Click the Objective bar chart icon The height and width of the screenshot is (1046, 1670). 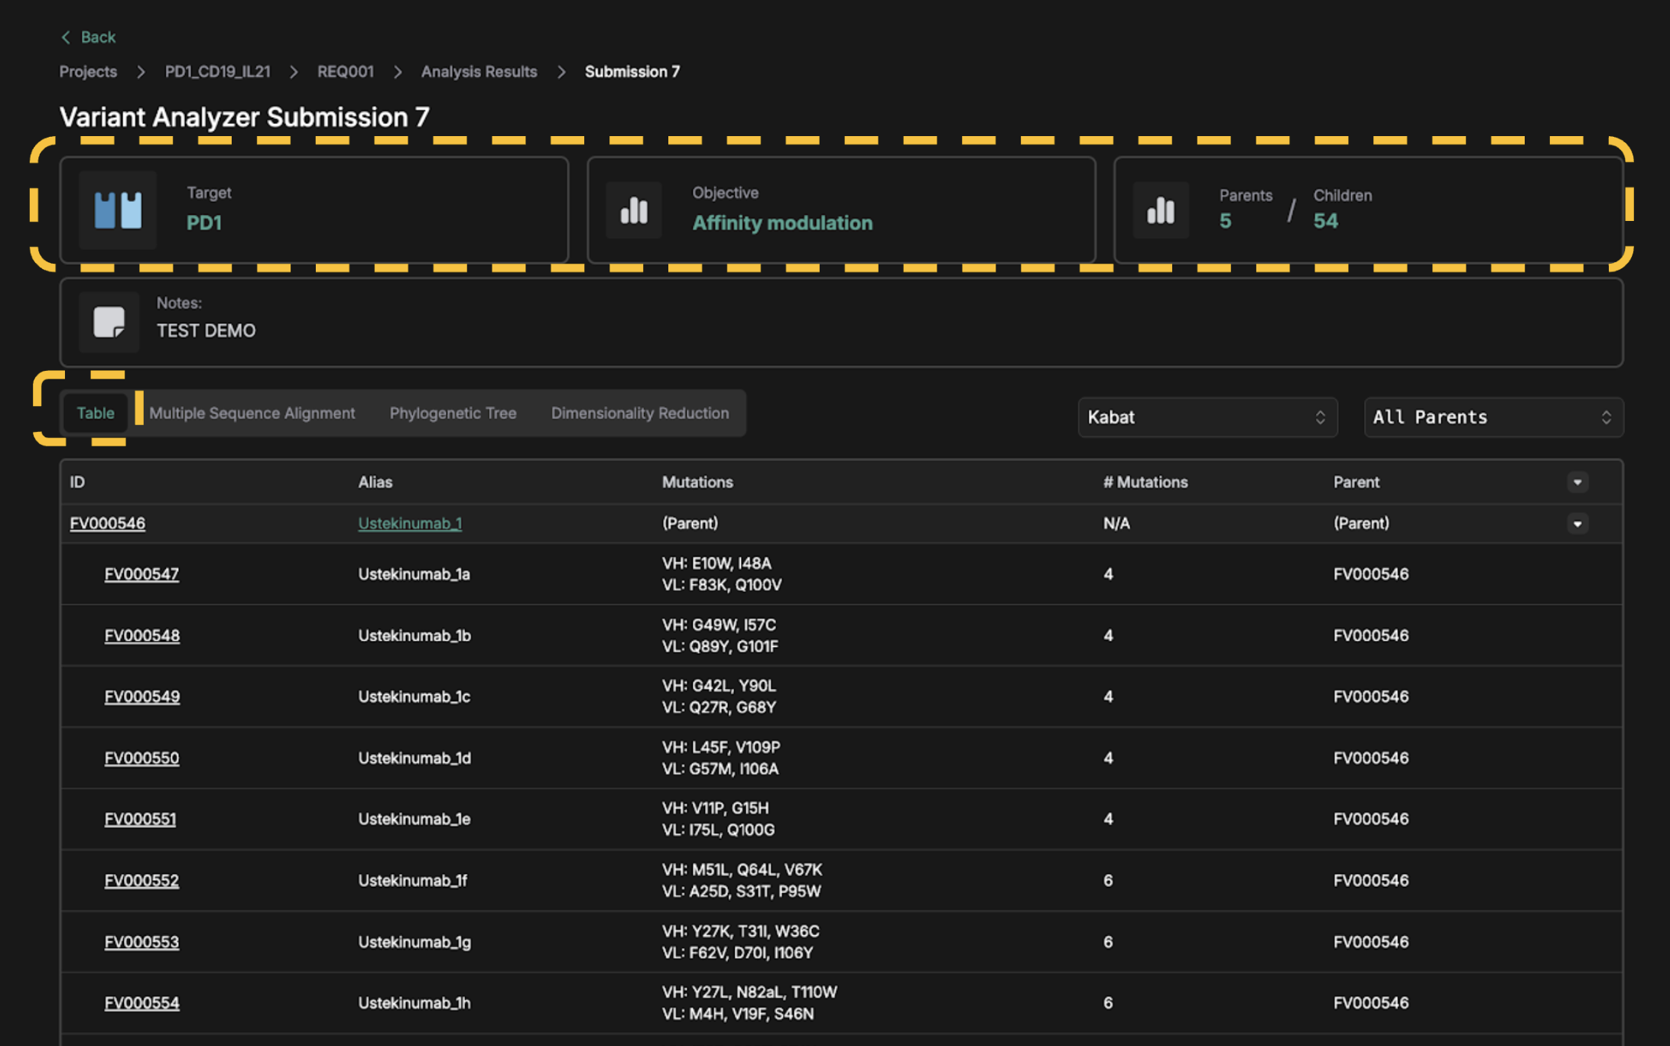(634, 210)
